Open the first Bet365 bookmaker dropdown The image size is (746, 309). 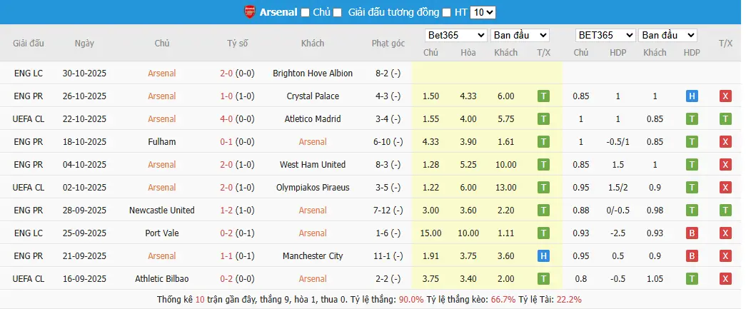coord(454,35)
